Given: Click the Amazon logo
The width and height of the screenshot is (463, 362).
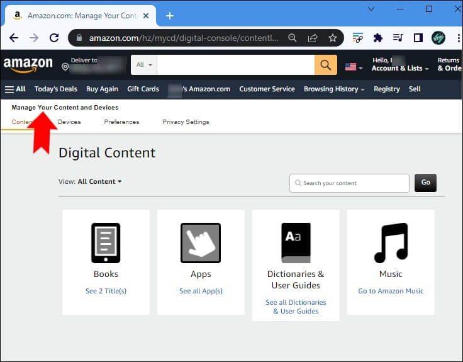Looking at the screenshot, I should pos(28,65).
